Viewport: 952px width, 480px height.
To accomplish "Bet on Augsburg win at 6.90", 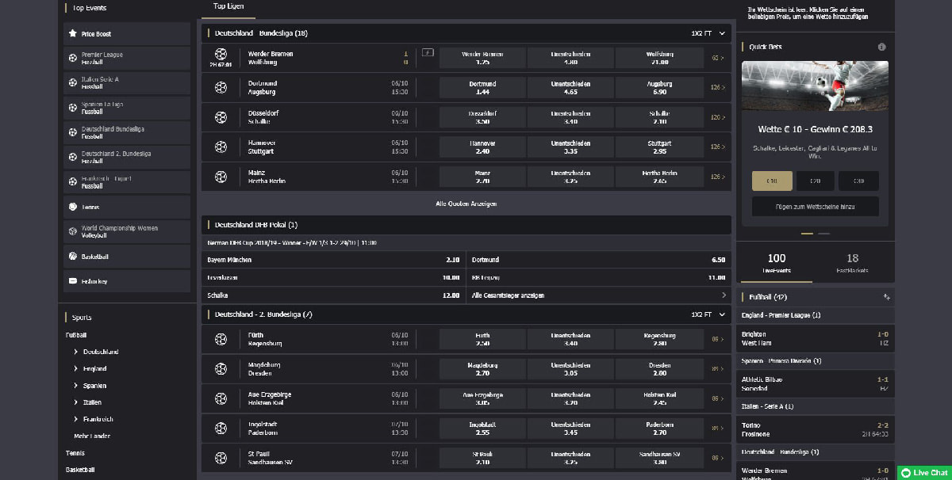I will (x=659, y=88).
